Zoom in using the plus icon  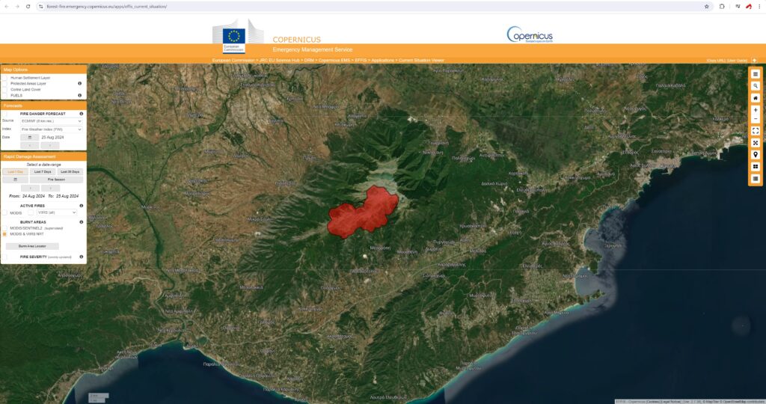[756, 110]
